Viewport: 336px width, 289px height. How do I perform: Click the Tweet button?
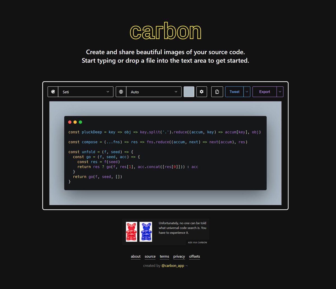click(234, 92)
